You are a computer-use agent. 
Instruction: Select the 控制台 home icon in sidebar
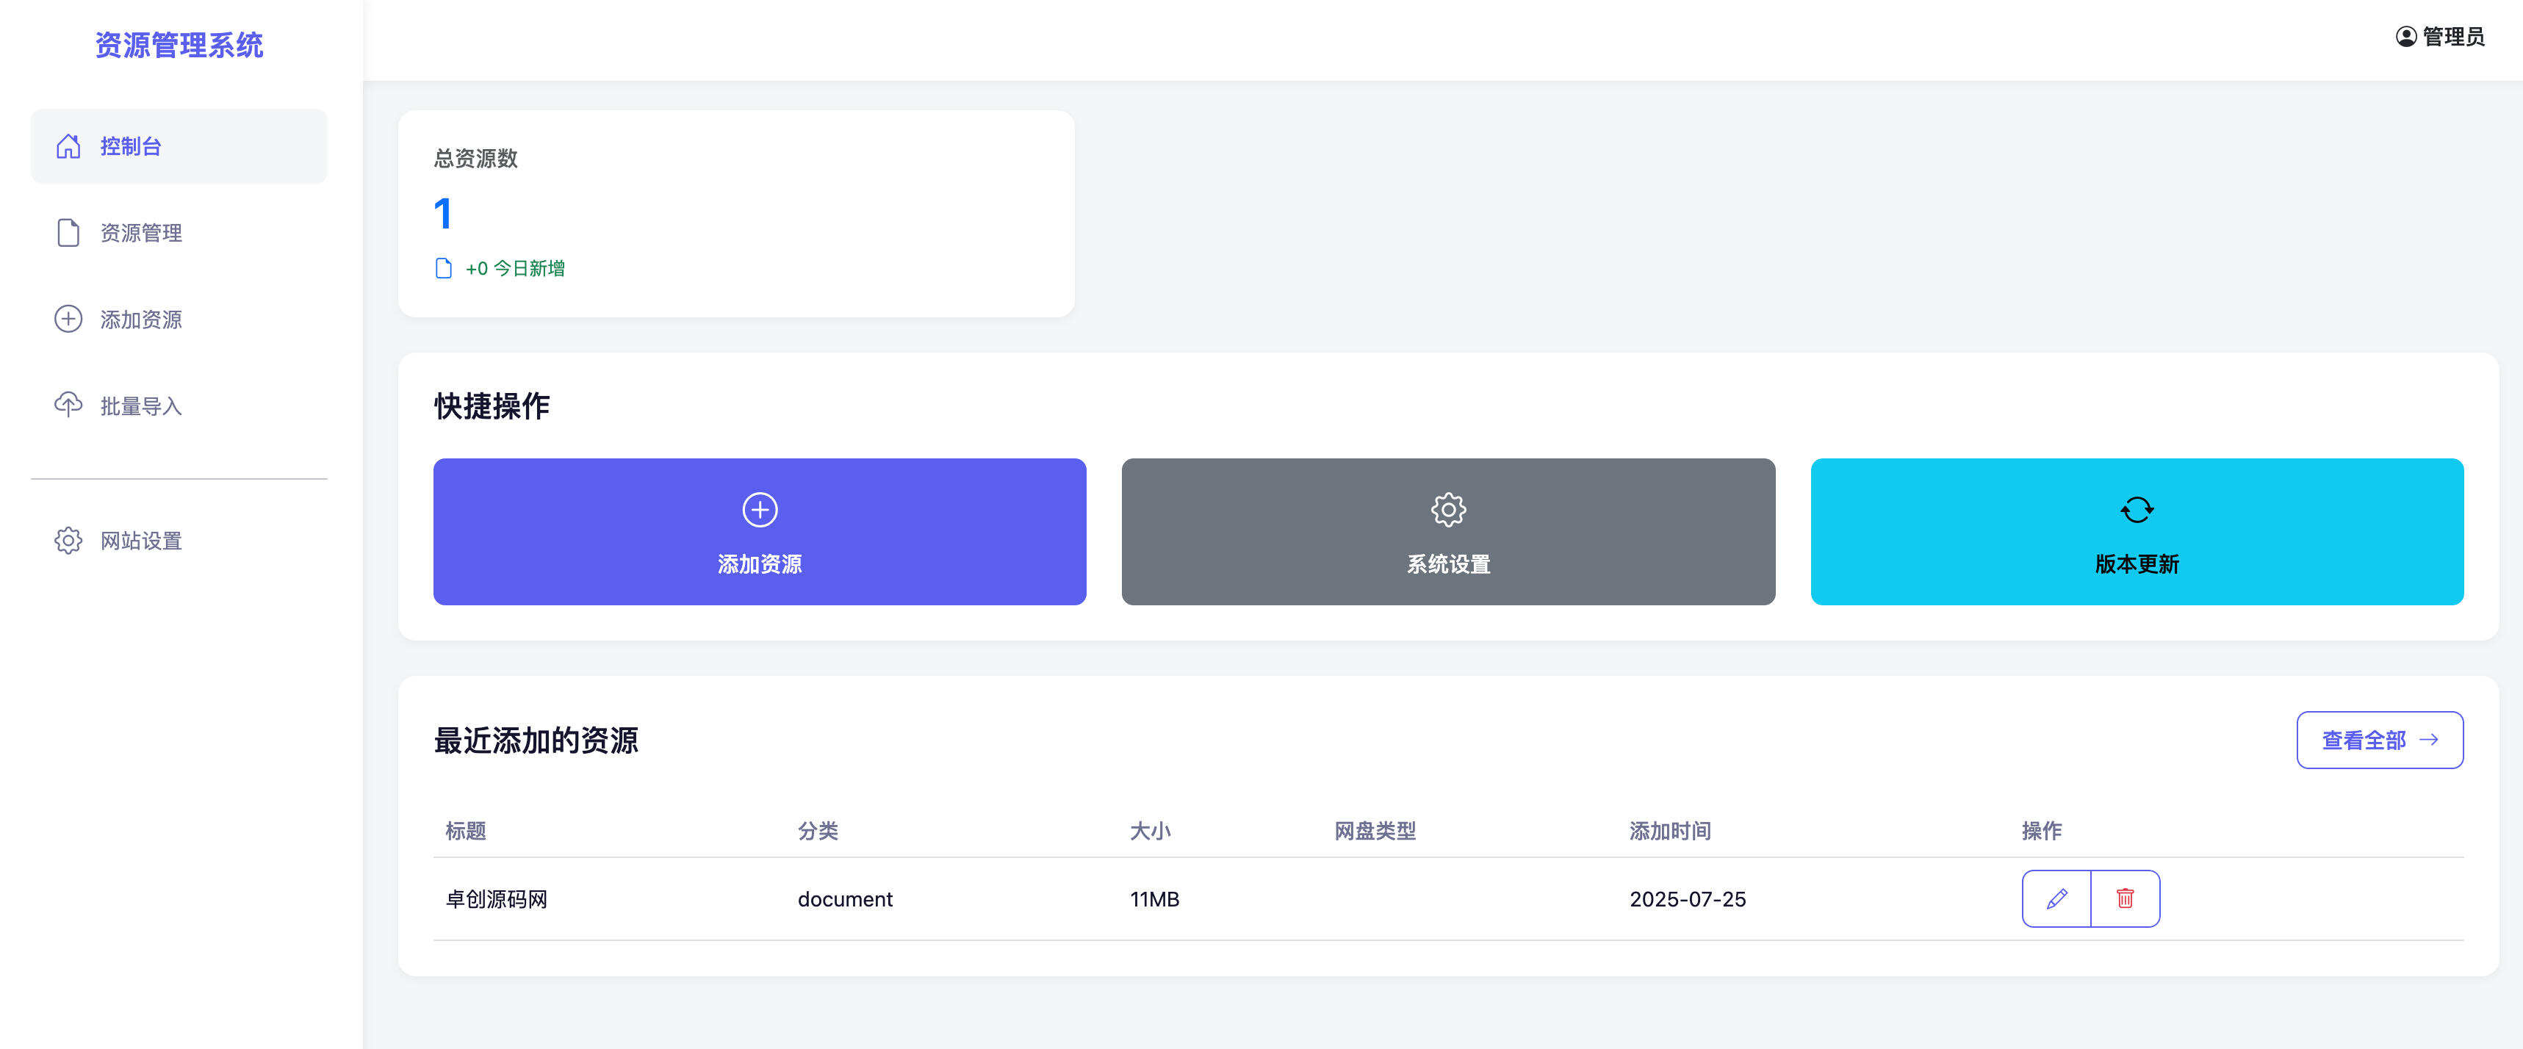coord(67,146)
